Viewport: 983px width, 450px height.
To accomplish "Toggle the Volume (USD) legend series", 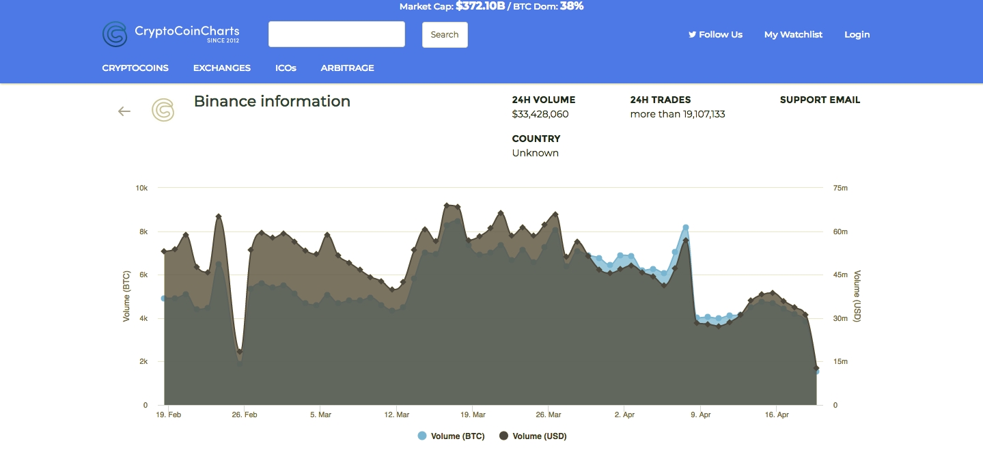I will tap(533, 436).
